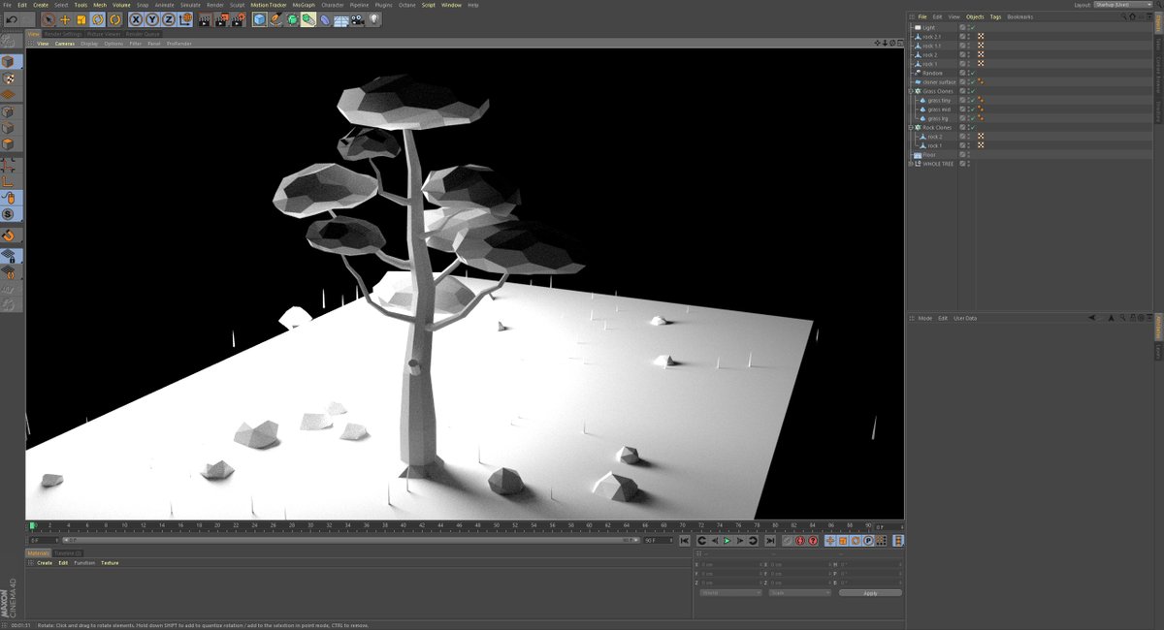Click the Record Active Objects button
Image resolution: width=1164 pixels, height=630 pixels.
pos(787,541)
